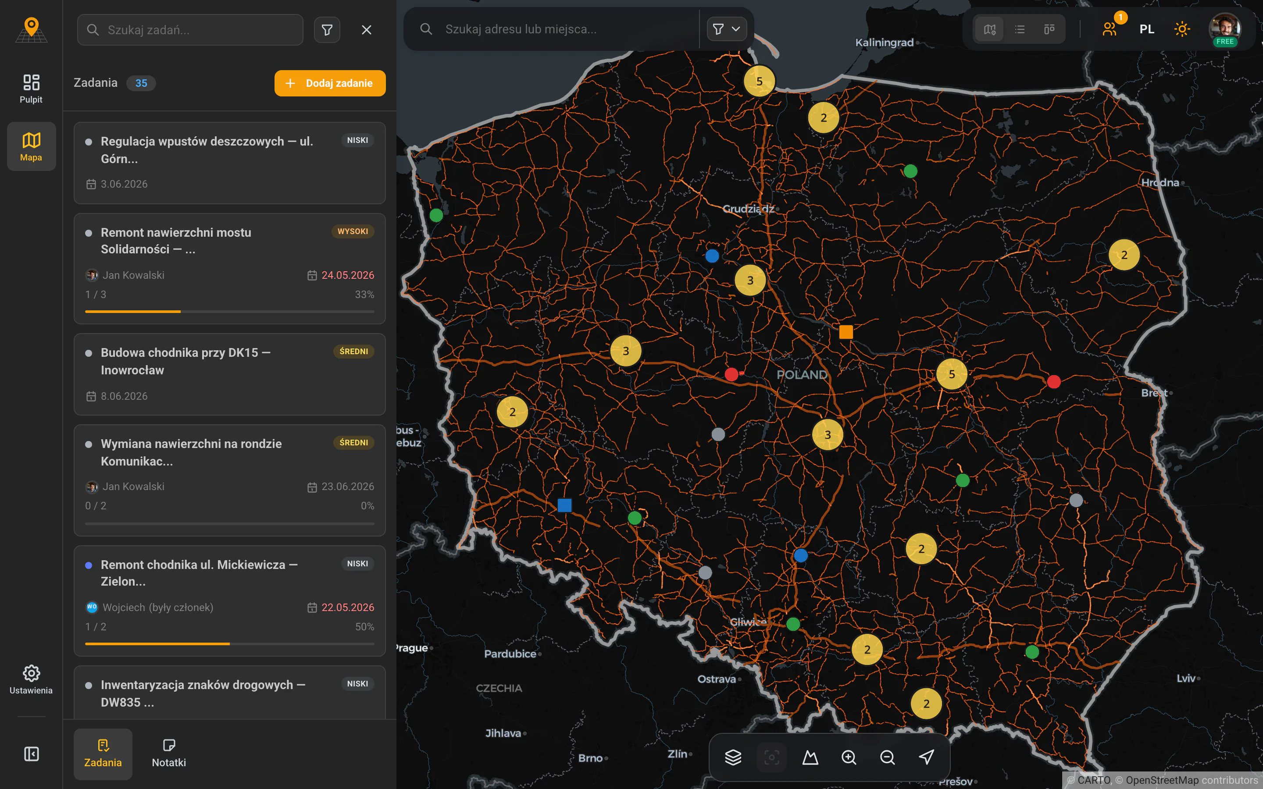
Task: Open Ustawienia settings
Action: click(31, 679)
